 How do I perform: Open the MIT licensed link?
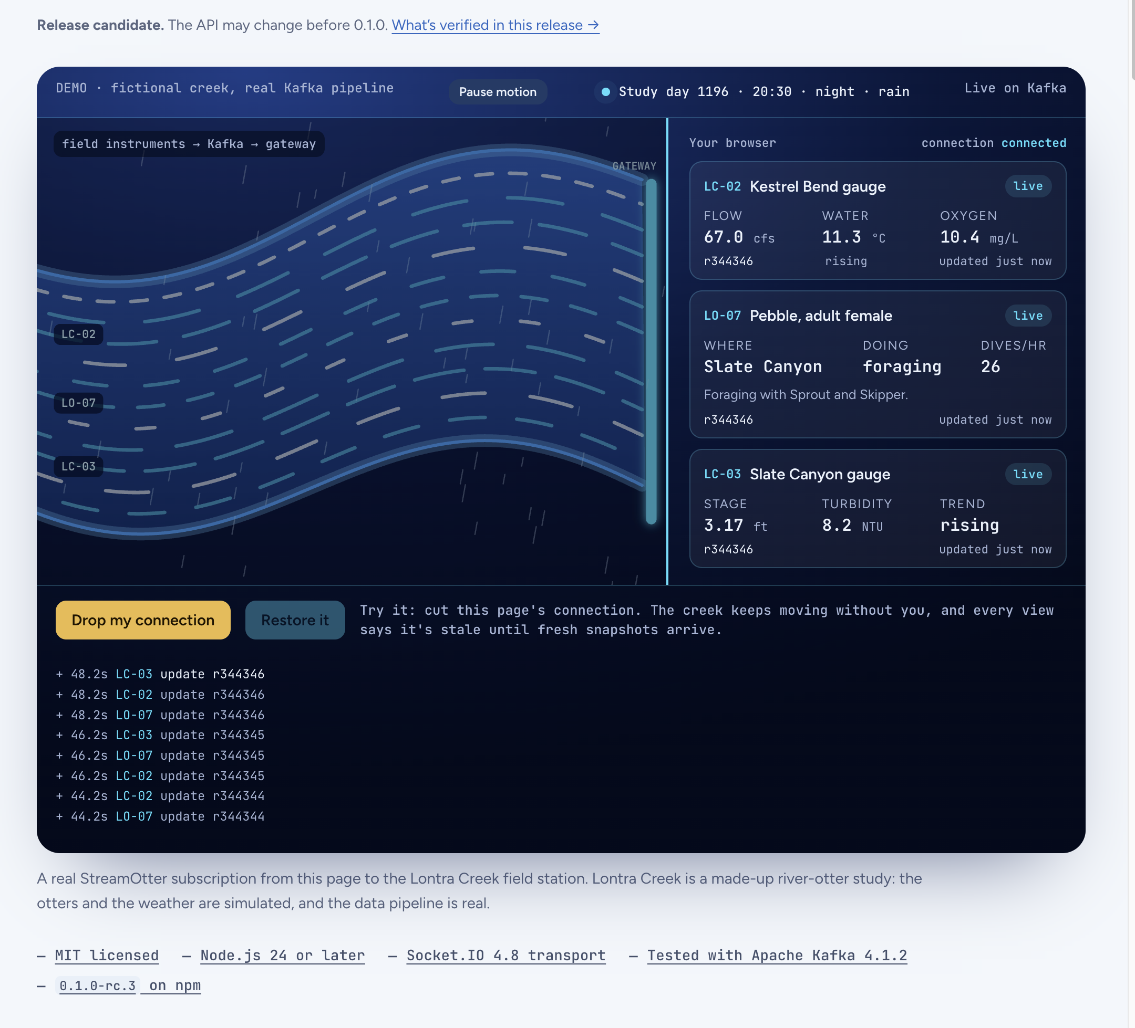(x=107, y=956)
